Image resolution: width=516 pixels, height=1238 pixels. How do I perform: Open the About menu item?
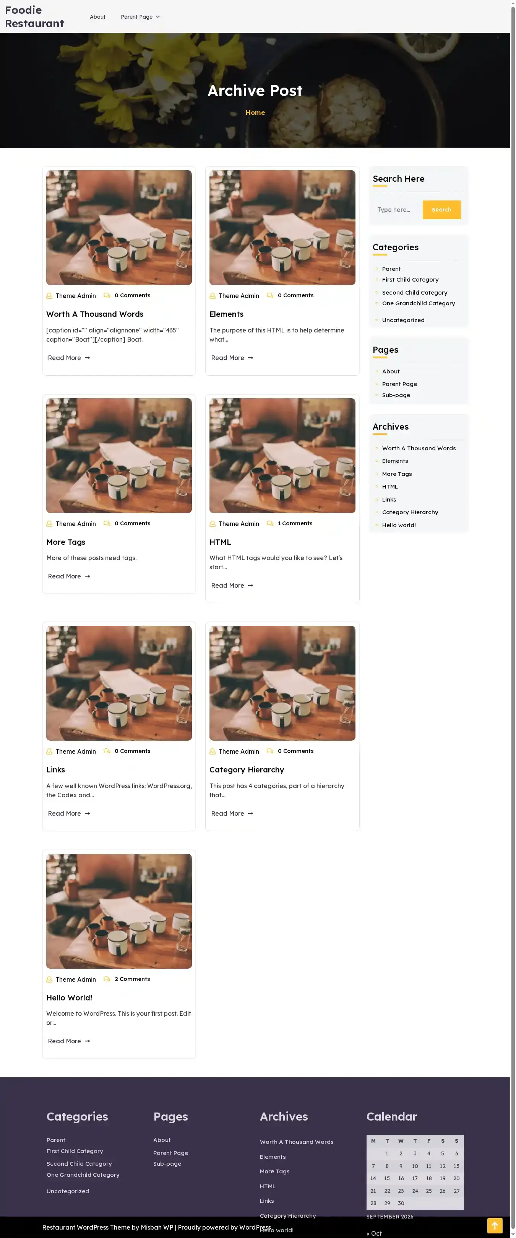(x=97, y=17)
